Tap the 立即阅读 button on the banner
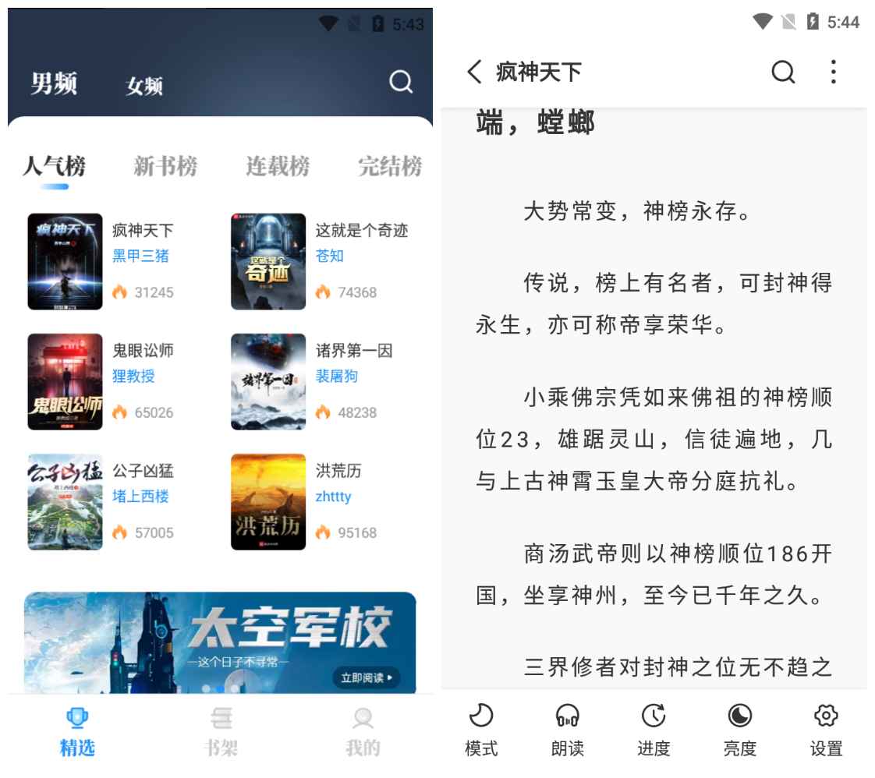Viewport: 875px width, 778px height. (367, 677)
